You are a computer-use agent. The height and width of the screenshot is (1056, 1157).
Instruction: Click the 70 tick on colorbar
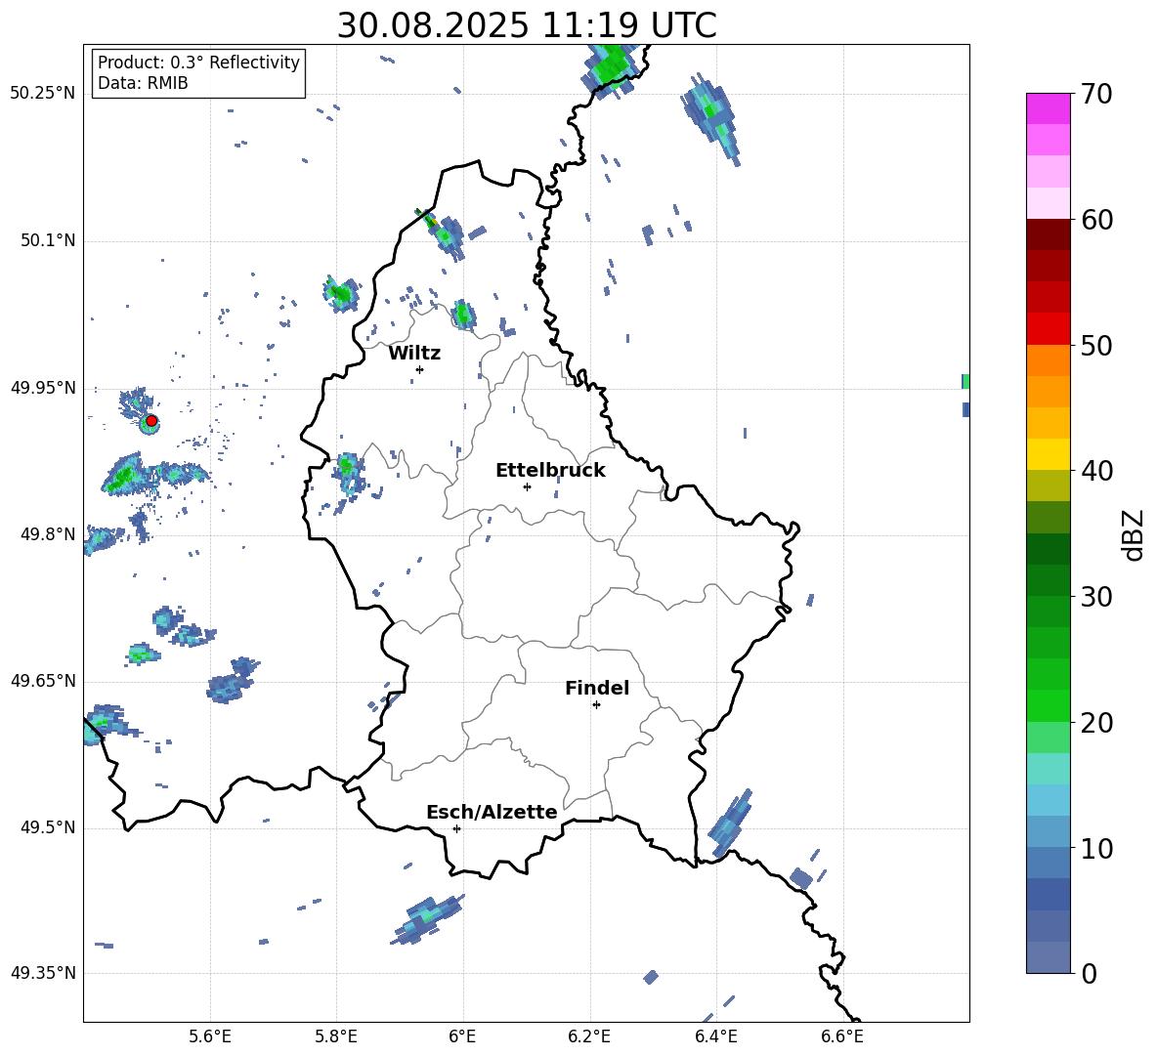click(x=1095, y=94)
